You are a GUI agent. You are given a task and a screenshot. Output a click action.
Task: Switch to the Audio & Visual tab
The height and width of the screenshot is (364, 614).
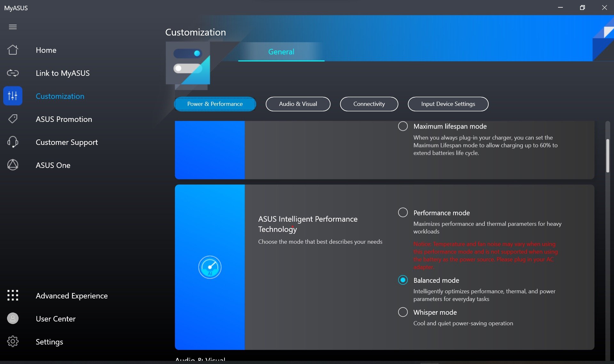[298, 104]
